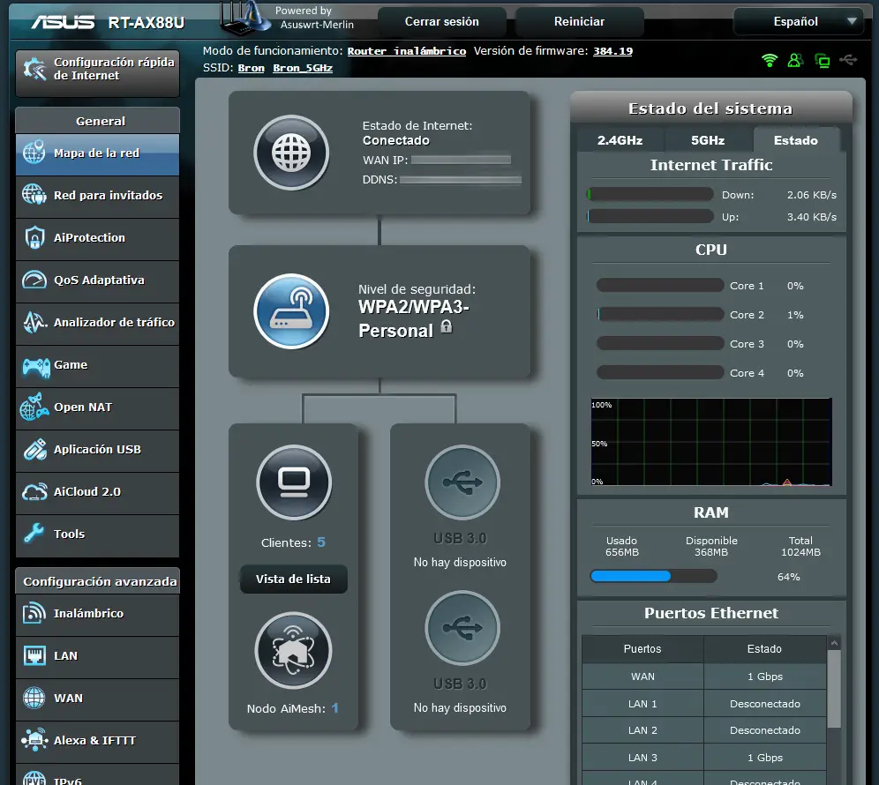Click the LAN ethernet port icon
This screenshot has width=879, height=785.
[34, 655]
